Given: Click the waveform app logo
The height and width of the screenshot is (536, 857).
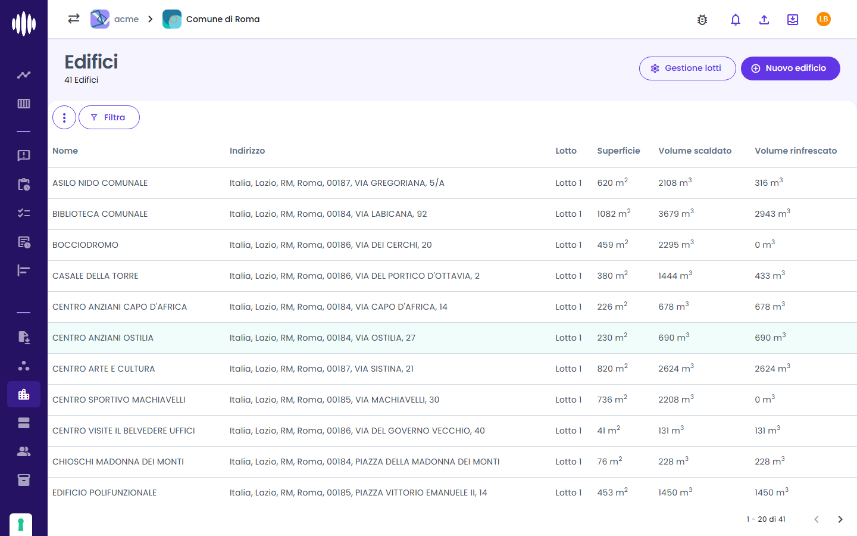Looking at the screenshot, I should pos(24,24).
